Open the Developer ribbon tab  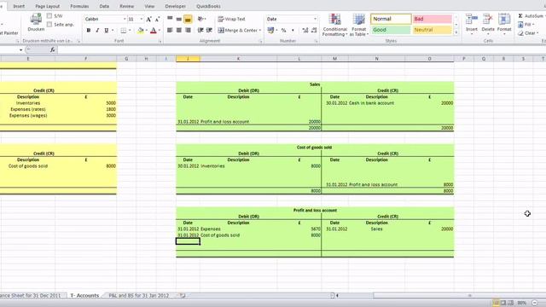(175, 6)
